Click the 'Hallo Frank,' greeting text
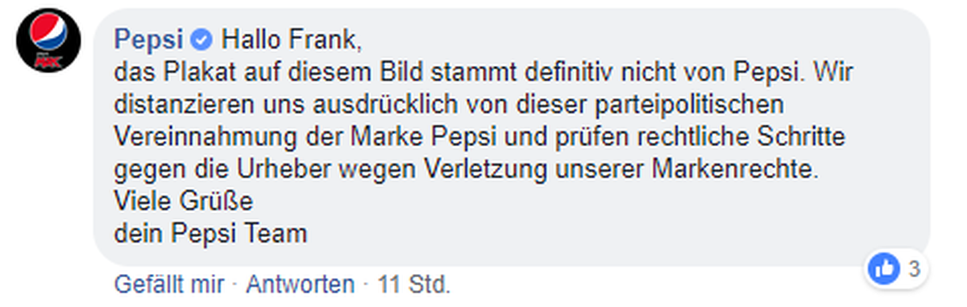Viewport: 967px width, 307px height. (288, 38)
